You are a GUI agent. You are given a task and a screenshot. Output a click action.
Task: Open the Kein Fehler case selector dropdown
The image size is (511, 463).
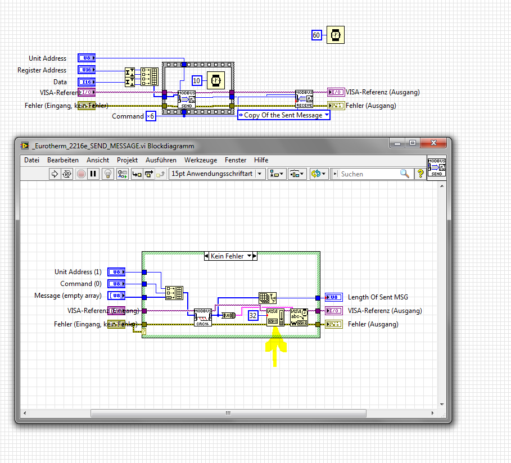coord(249,256)
